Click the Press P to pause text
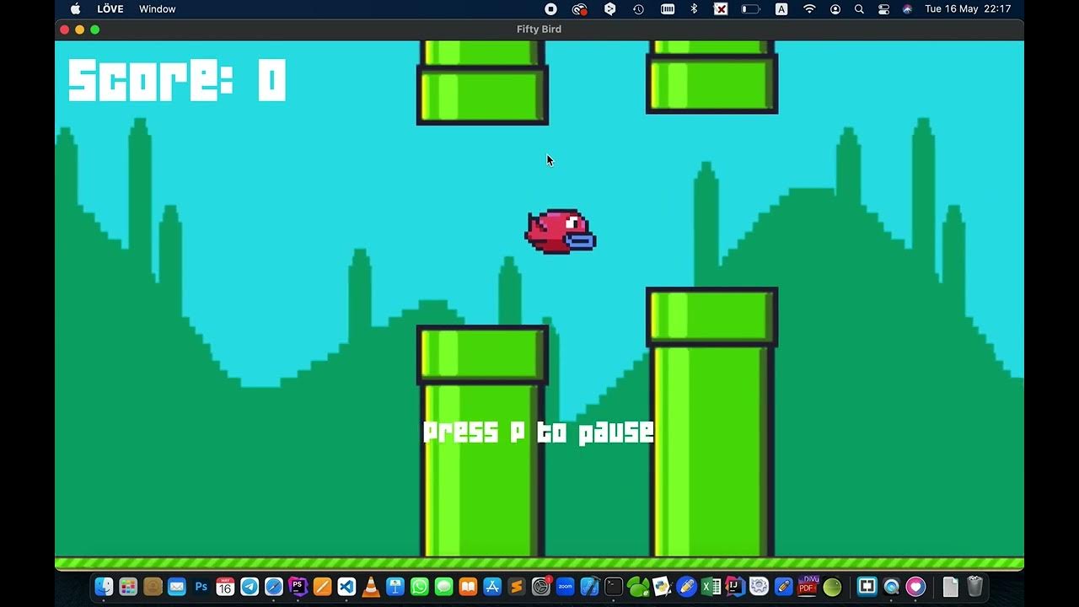This screenshot has width=1079, height=607. tap(538, 432)
